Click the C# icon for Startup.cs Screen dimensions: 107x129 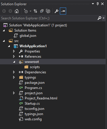click(x=21, y=103)
